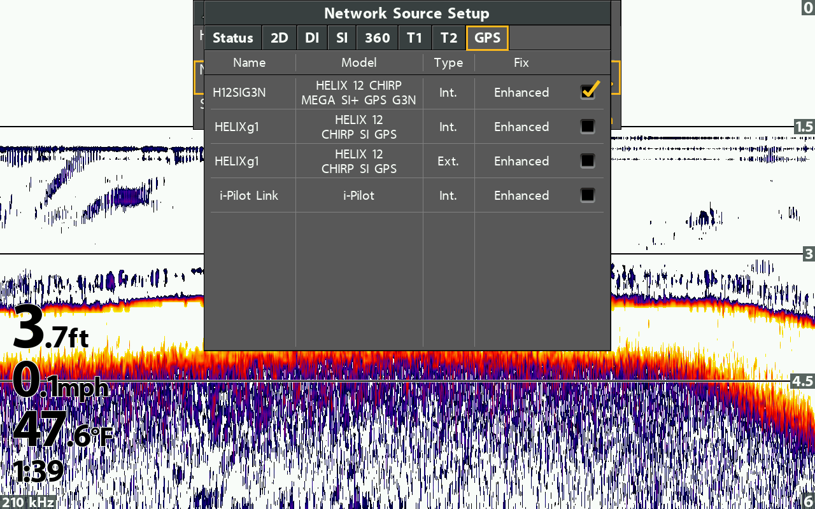Click the Enhanced fix for i-Pilot Link
Viewport: 815px width, 509px height.
(521, 195)
